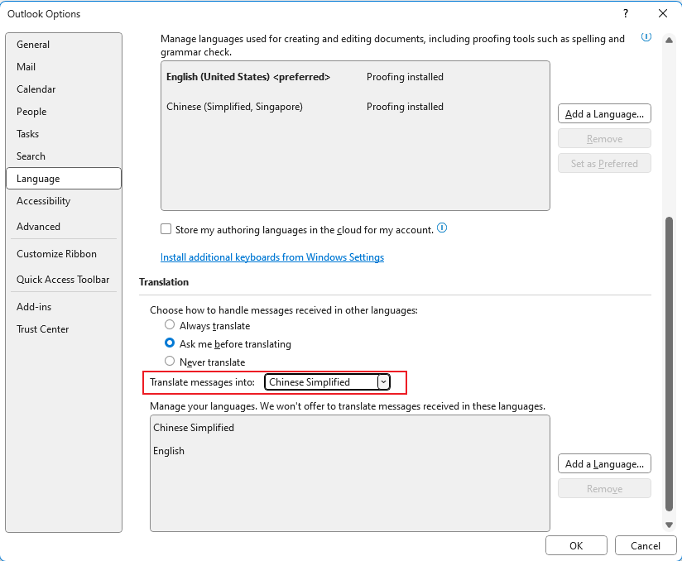Viewport: 682px width, 561px height.
Task: Open the Translate messages into dropdown
Action: pyautogui.click(x=383, y=381)
